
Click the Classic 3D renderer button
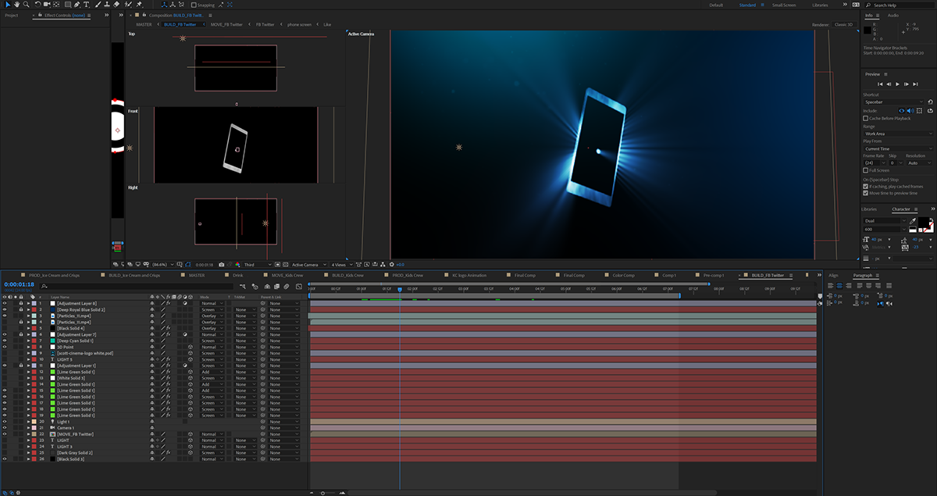844,24
